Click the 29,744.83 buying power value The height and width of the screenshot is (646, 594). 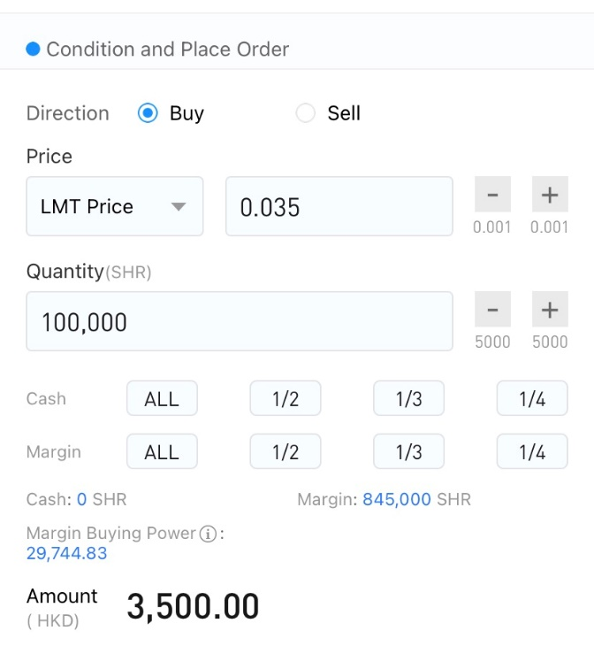click(x=66, y=553)
